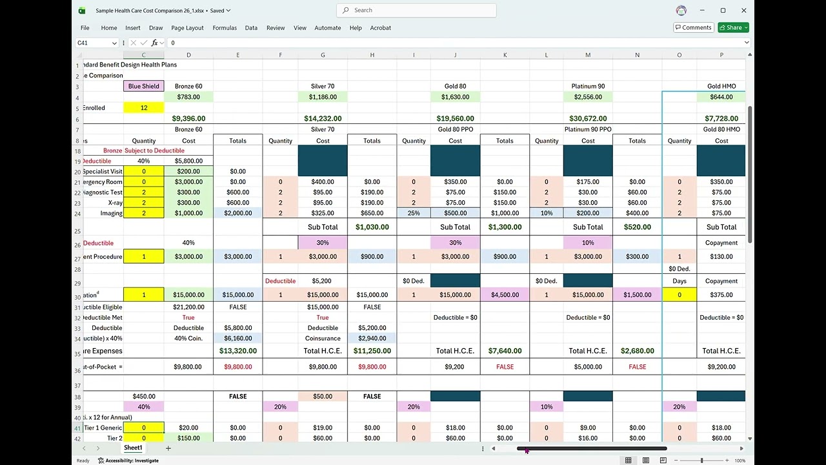Screen dimensions: 826x465
Task: Open the account profile picture
Action: 681,10
